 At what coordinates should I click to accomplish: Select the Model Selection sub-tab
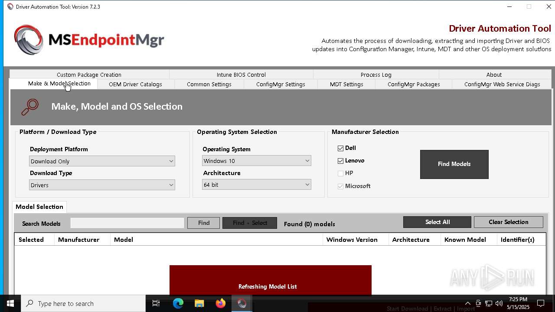tap(39, 207)
